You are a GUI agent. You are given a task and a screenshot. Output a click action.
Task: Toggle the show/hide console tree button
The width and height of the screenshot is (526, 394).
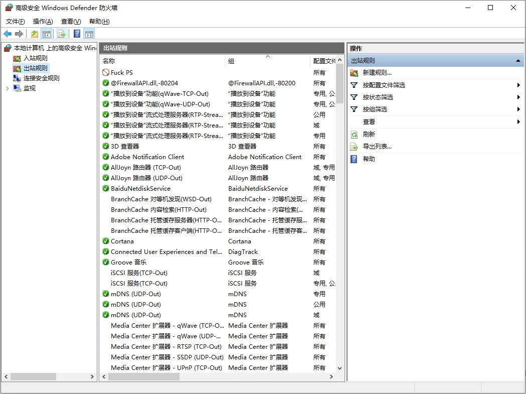pyautogui.click(x=47, y=34)
